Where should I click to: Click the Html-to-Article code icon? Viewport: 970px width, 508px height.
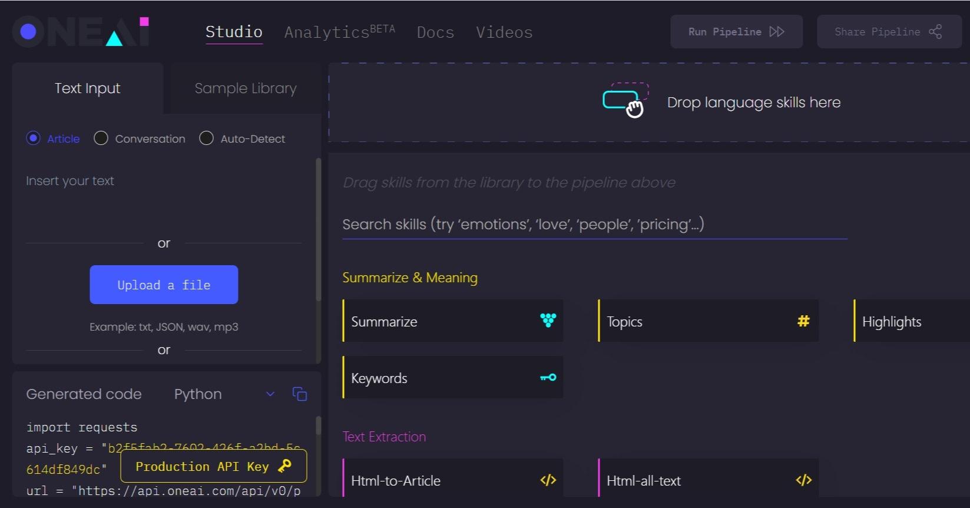coord(548,480)
